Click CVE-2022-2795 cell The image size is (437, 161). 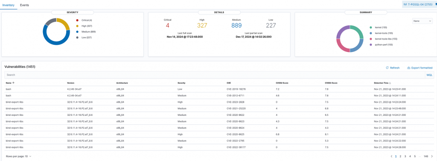236,141
